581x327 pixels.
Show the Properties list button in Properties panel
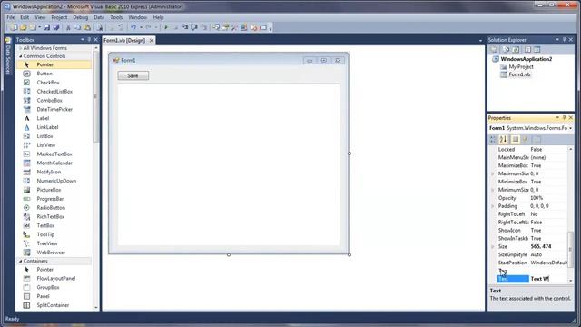(x=516, y=139)
